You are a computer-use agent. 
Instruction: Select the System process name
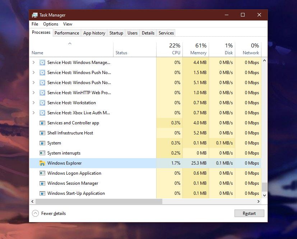[54, 143]
